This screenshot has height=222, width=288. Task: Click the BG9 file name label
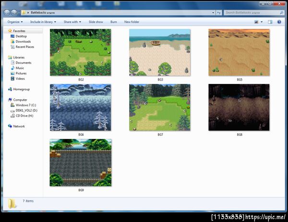[x=81, y=190]
